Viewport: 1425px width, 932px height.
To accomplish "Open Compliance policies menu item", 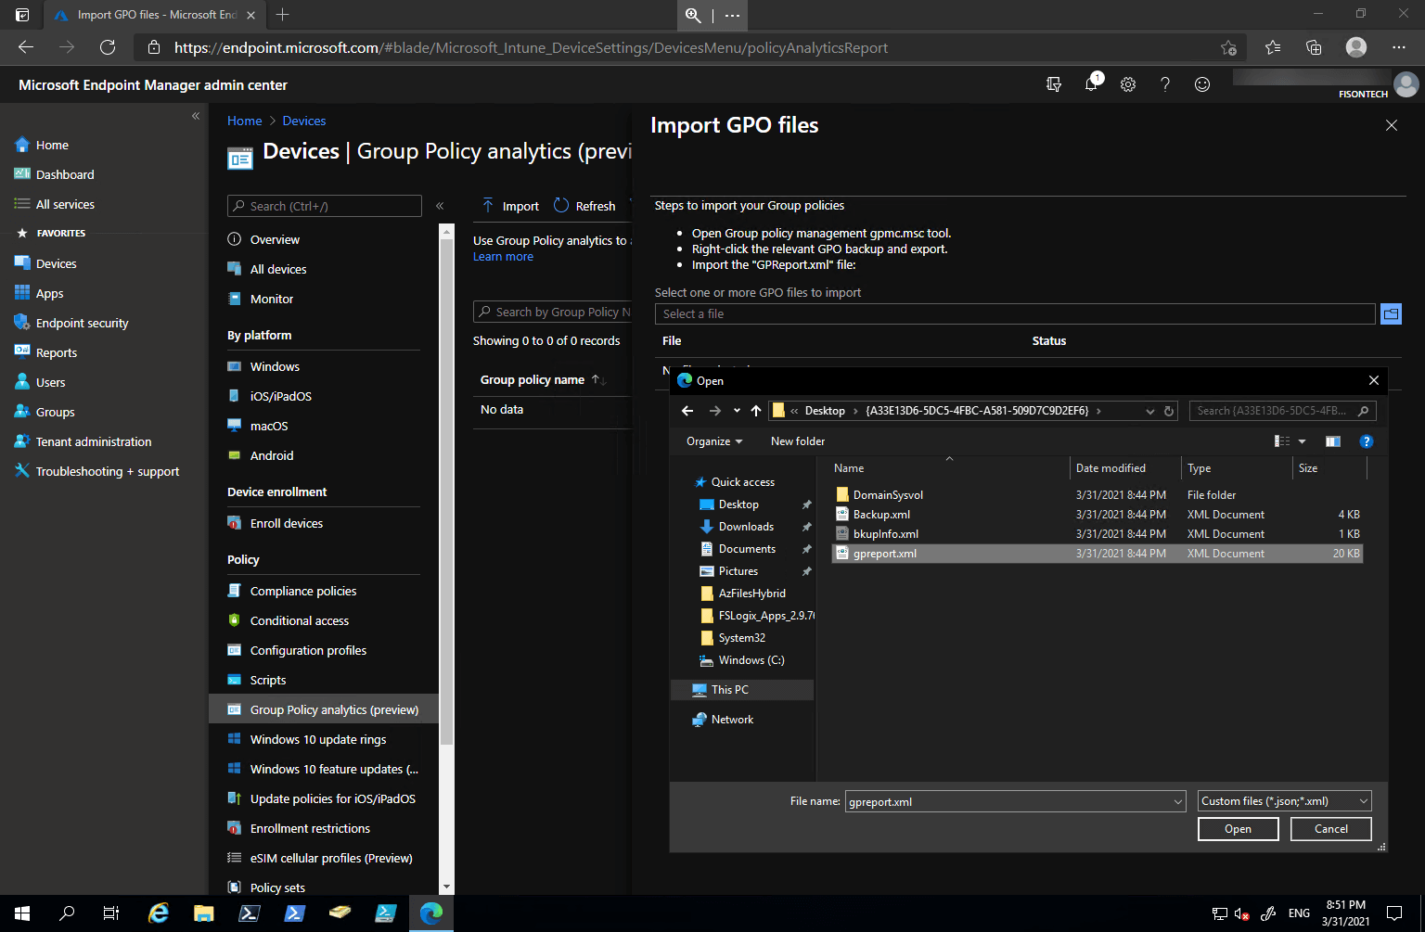I will point(303,591).
